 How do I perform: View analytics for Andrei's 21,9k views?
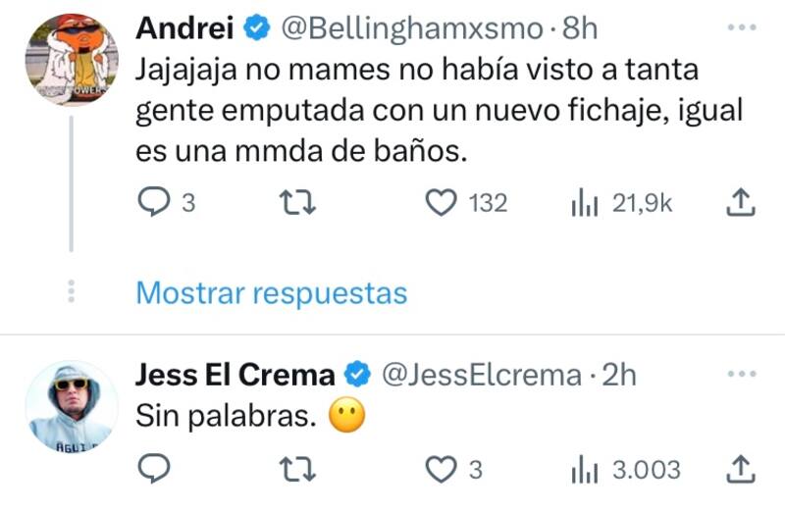585,203
